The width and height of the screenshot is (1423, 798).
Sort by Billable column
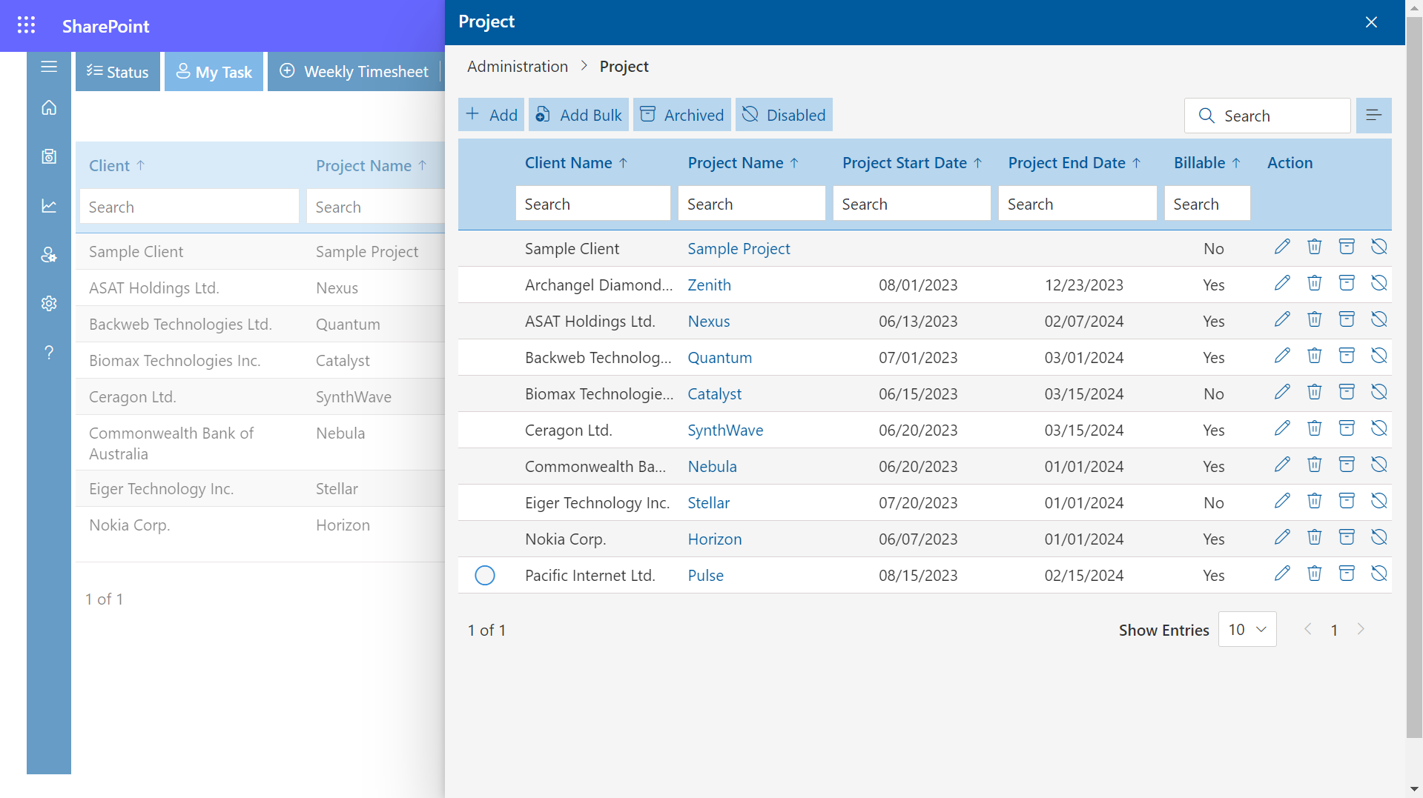point(1207,163)
